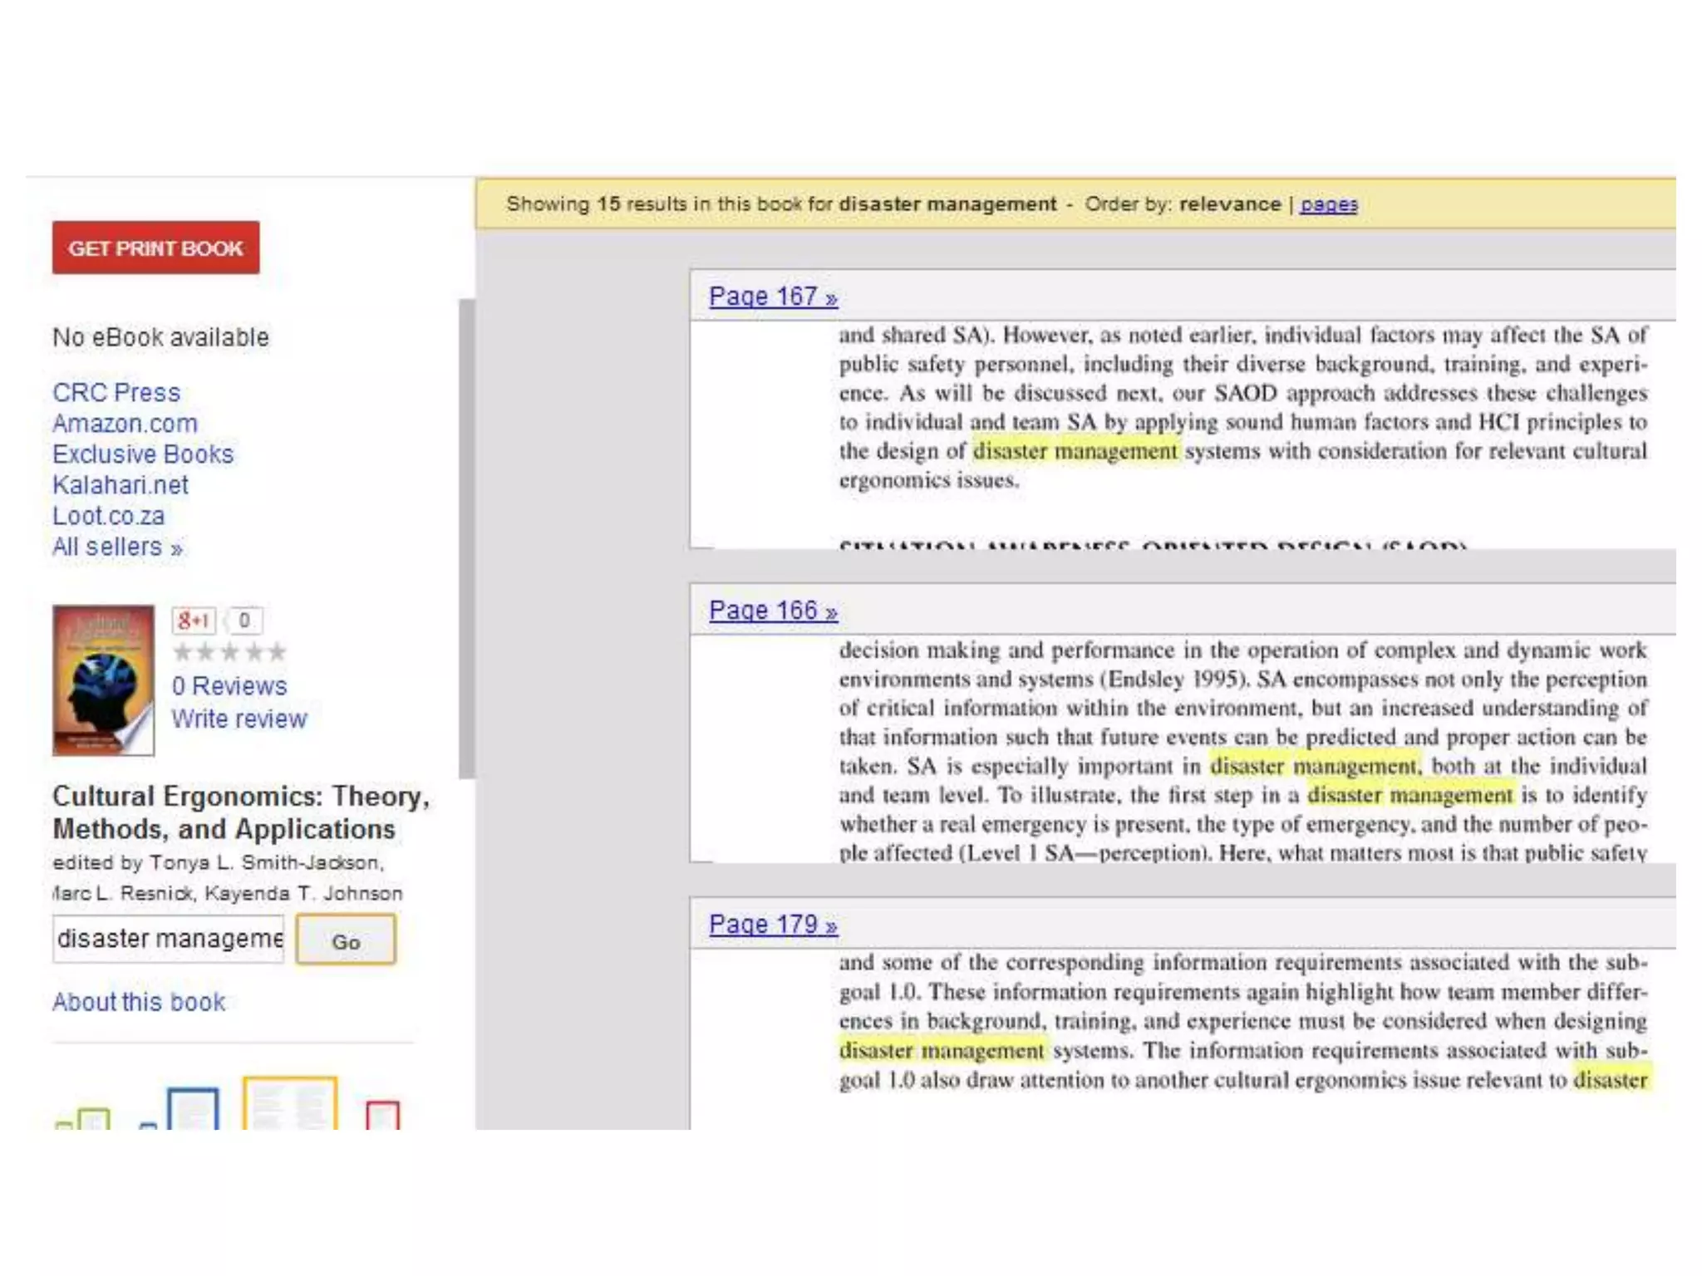Image resolution: width=1702 pixels, height=1276 pixels.
Task: Click the Go search button
Action: tap(346, 941)
